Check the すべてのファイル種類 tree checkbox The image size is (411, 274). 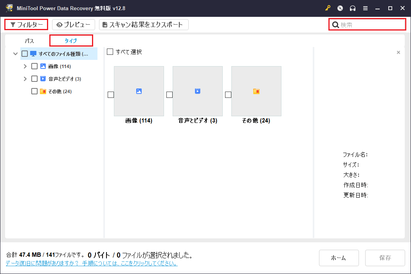[x=25, y=54]
